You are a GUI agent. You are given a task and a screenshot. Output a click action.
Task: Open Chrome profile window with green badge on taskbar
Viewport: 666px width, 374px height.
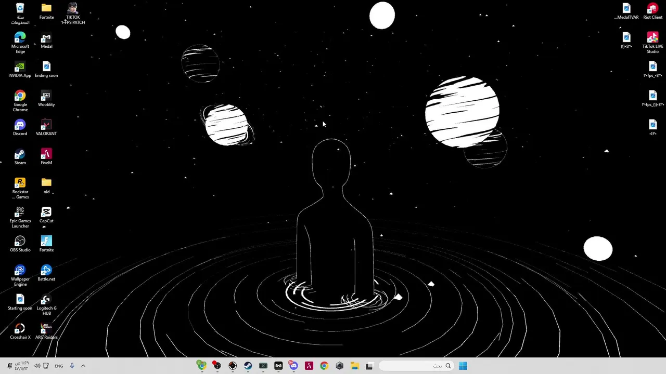click(x=201, y=366)
